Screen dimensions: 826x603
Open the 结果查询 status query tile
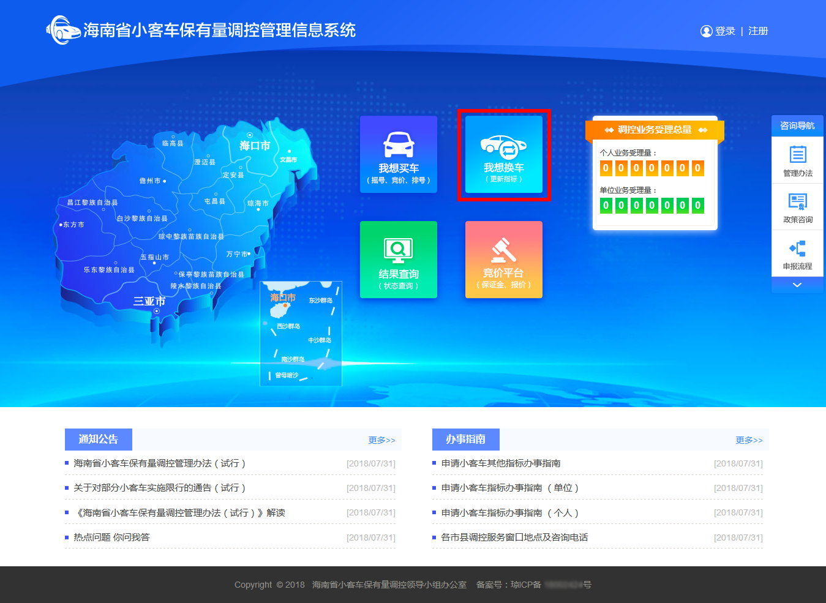click(x=399, y=260)
